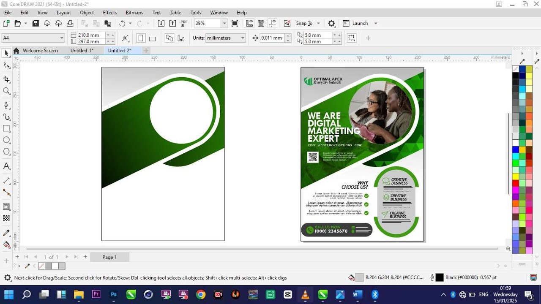Toggle Treat as filled button

tap(351, 38)
